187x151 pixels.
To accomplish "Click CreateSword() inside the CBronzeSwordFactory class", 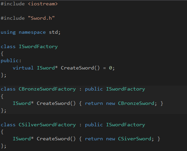I will (x=56, y=103).
